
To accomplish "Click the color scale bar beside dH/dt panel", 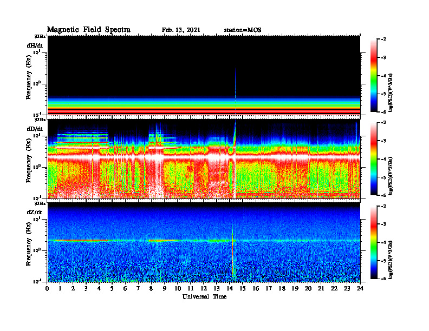I will pos(374,76).
